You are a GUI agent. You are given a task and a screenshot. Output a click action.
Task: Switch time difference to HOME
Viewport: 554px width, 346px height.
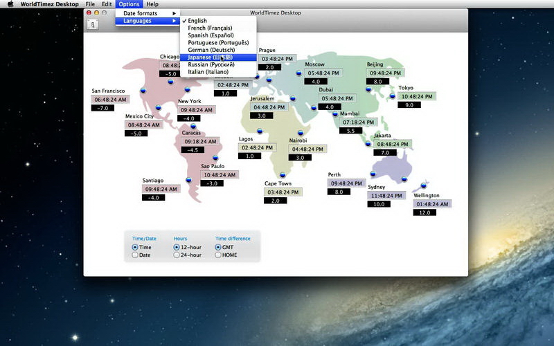219,255
